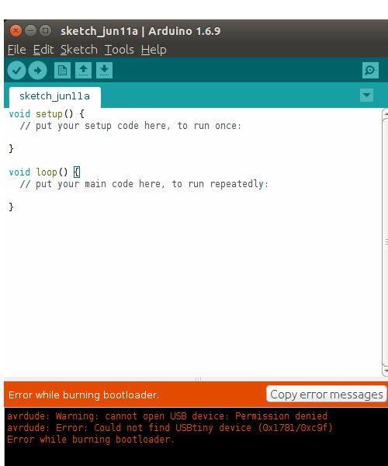Open the File menu
The height and width of the screenshot is (466, 388).
[x=17, y=50]
